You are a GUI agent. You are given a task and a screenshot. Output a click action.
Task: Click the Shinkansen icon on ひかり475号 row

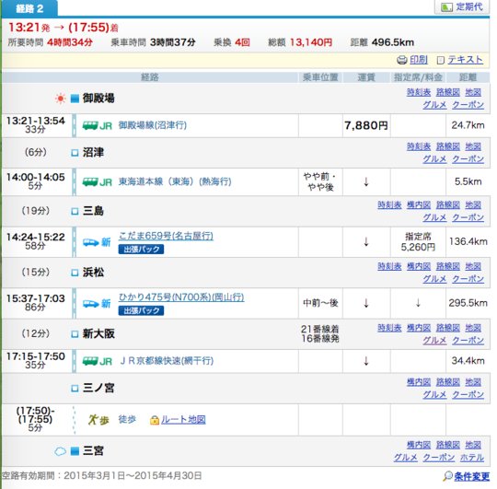97,304
